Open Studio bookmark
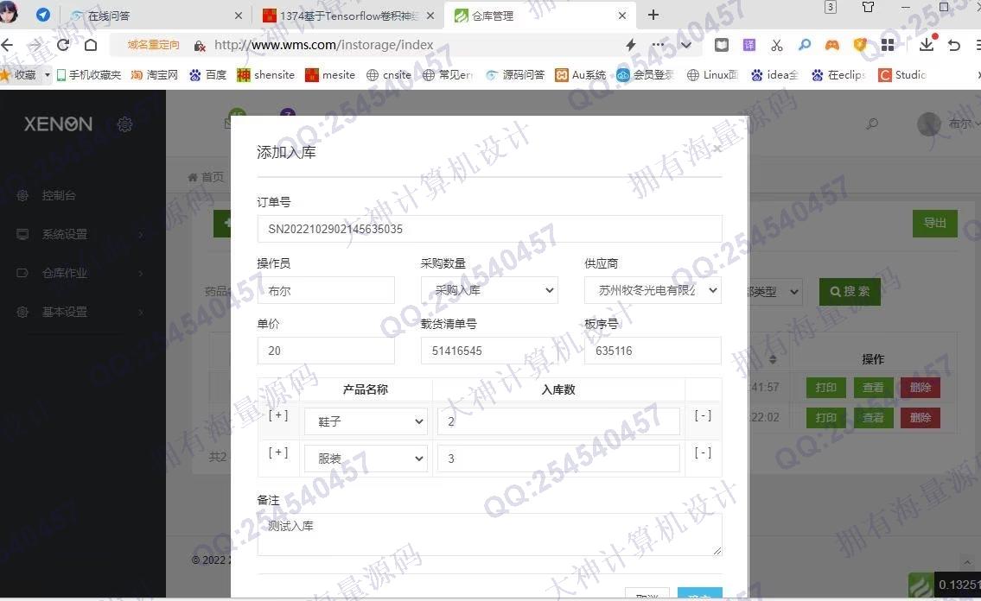Viewport: 981px width, 601px height. click(x=902, y=75)
